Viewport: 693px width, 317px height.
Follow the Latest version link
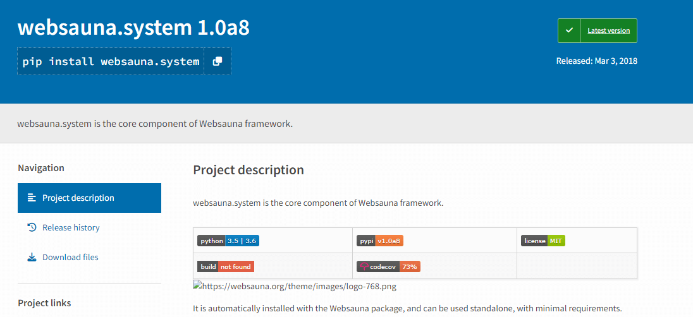(x=608, y=30)
